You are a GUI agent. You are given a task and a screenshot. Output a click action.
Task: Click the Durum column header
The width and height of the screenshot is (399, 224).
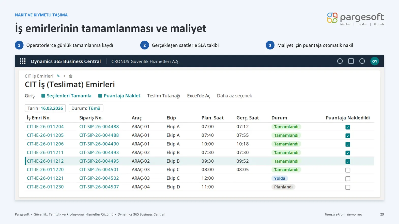click(x=279, y=118)
